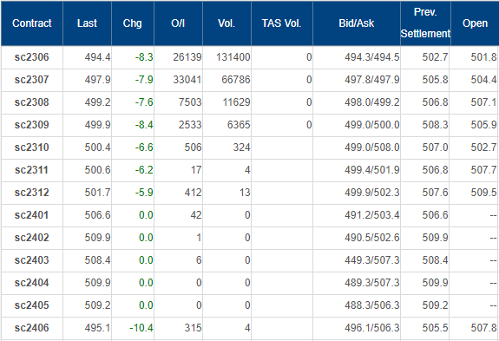This screenshot has width=499, height=341.
Task: Select contract sc2306
Action: (32, 57)
